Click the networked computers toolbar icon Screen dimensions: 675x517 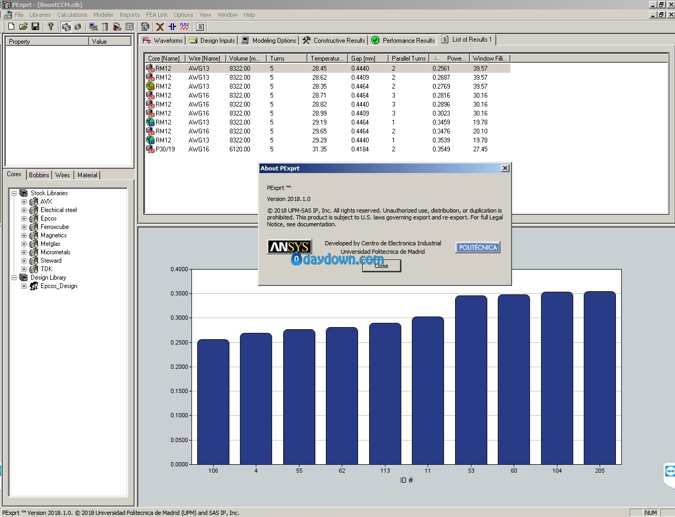(93, 26)
